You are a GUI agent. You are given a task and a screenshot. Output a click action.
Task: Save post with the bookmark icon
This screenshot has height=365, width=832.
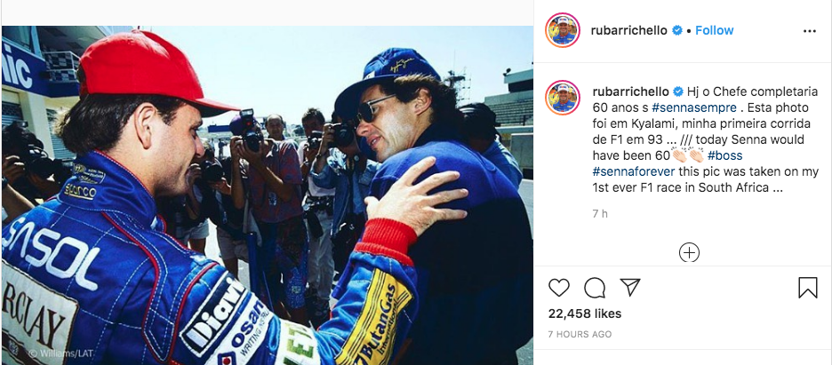pos(807,287)
